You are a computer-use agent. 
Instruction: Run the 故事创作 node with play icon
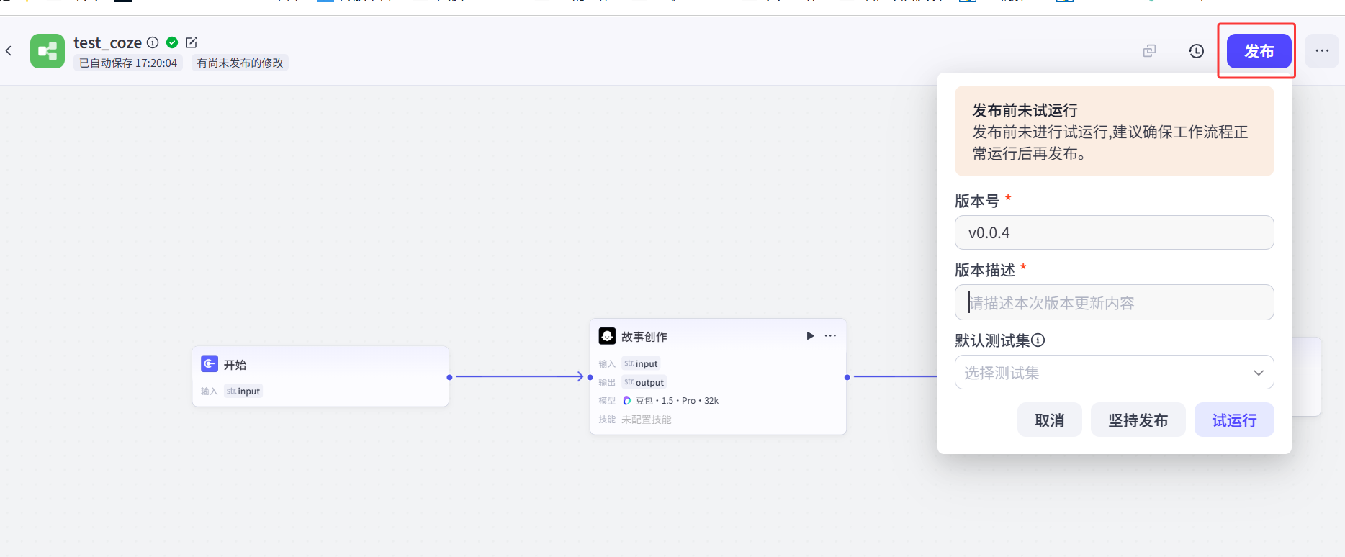pyautogui.click(x=810, y=336)
